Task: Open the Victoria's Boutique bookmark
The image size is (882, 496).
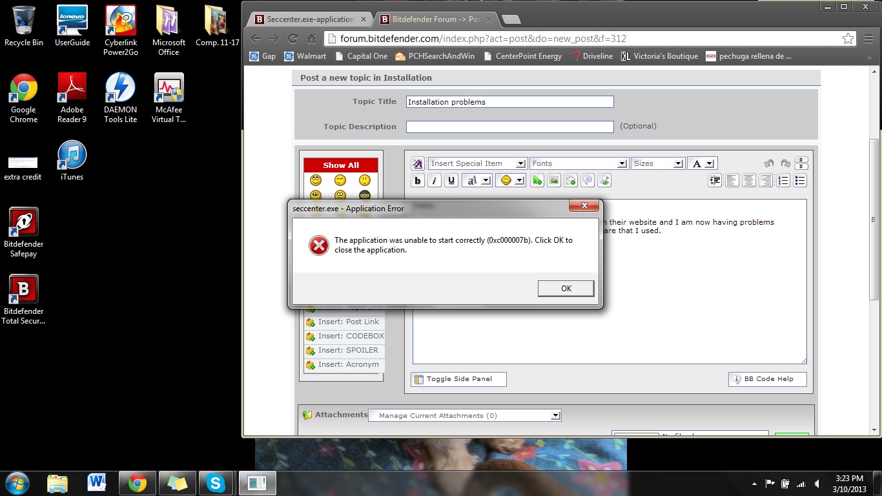Action: tap(659, 56)
